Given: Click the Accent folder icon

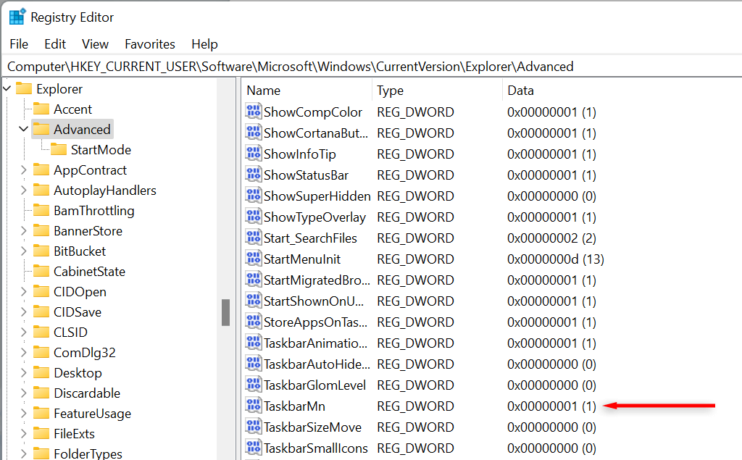Looking at the screenshot, I should [41, 109].
